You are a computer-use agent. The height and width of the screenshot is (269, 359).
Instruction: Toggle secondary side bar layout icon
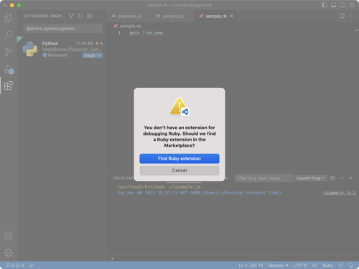(342, 5)
